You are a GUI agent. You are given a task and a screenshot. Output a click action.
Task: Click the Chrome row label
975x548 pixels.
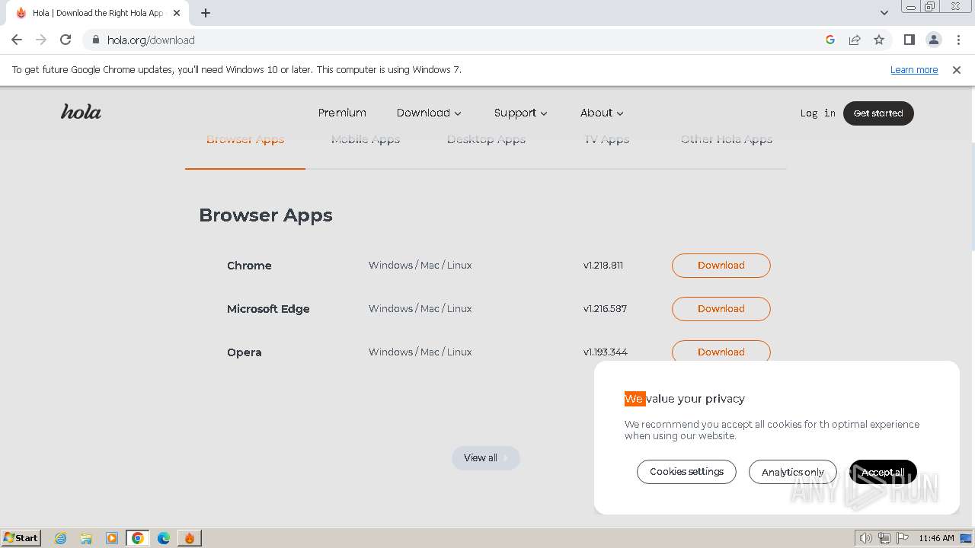coord(249,266)
